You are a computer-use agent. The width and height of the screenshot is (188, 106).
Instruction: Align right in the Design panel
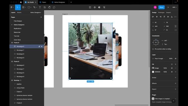point(161,17)
